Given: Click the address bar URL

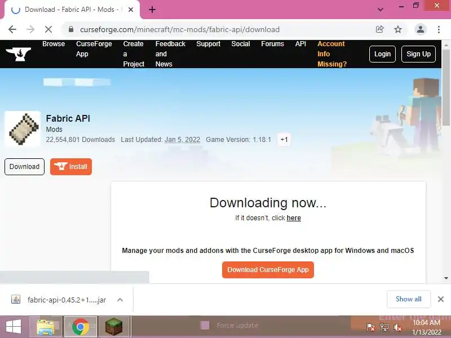Looking at the screenshot, I should [180, 29].
